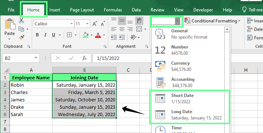Select the Format Painter brush

(x=21, y=37)
